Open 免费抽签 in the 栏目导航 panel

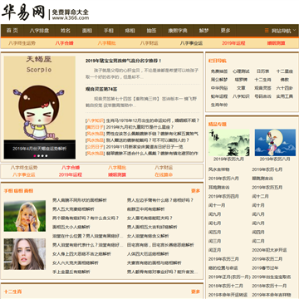click(x=219, y=71)
